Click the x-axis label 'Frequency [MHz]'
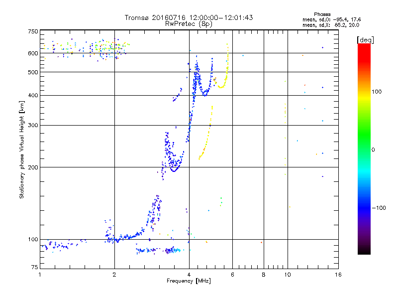 [189, 281]
